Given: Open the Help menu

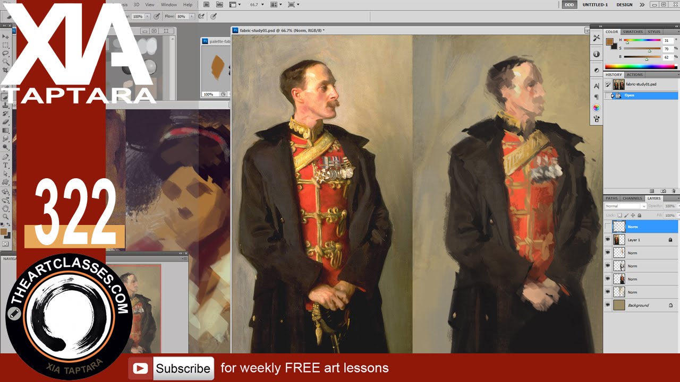Looking at the screenshot, I should click(x=188, y=4).
